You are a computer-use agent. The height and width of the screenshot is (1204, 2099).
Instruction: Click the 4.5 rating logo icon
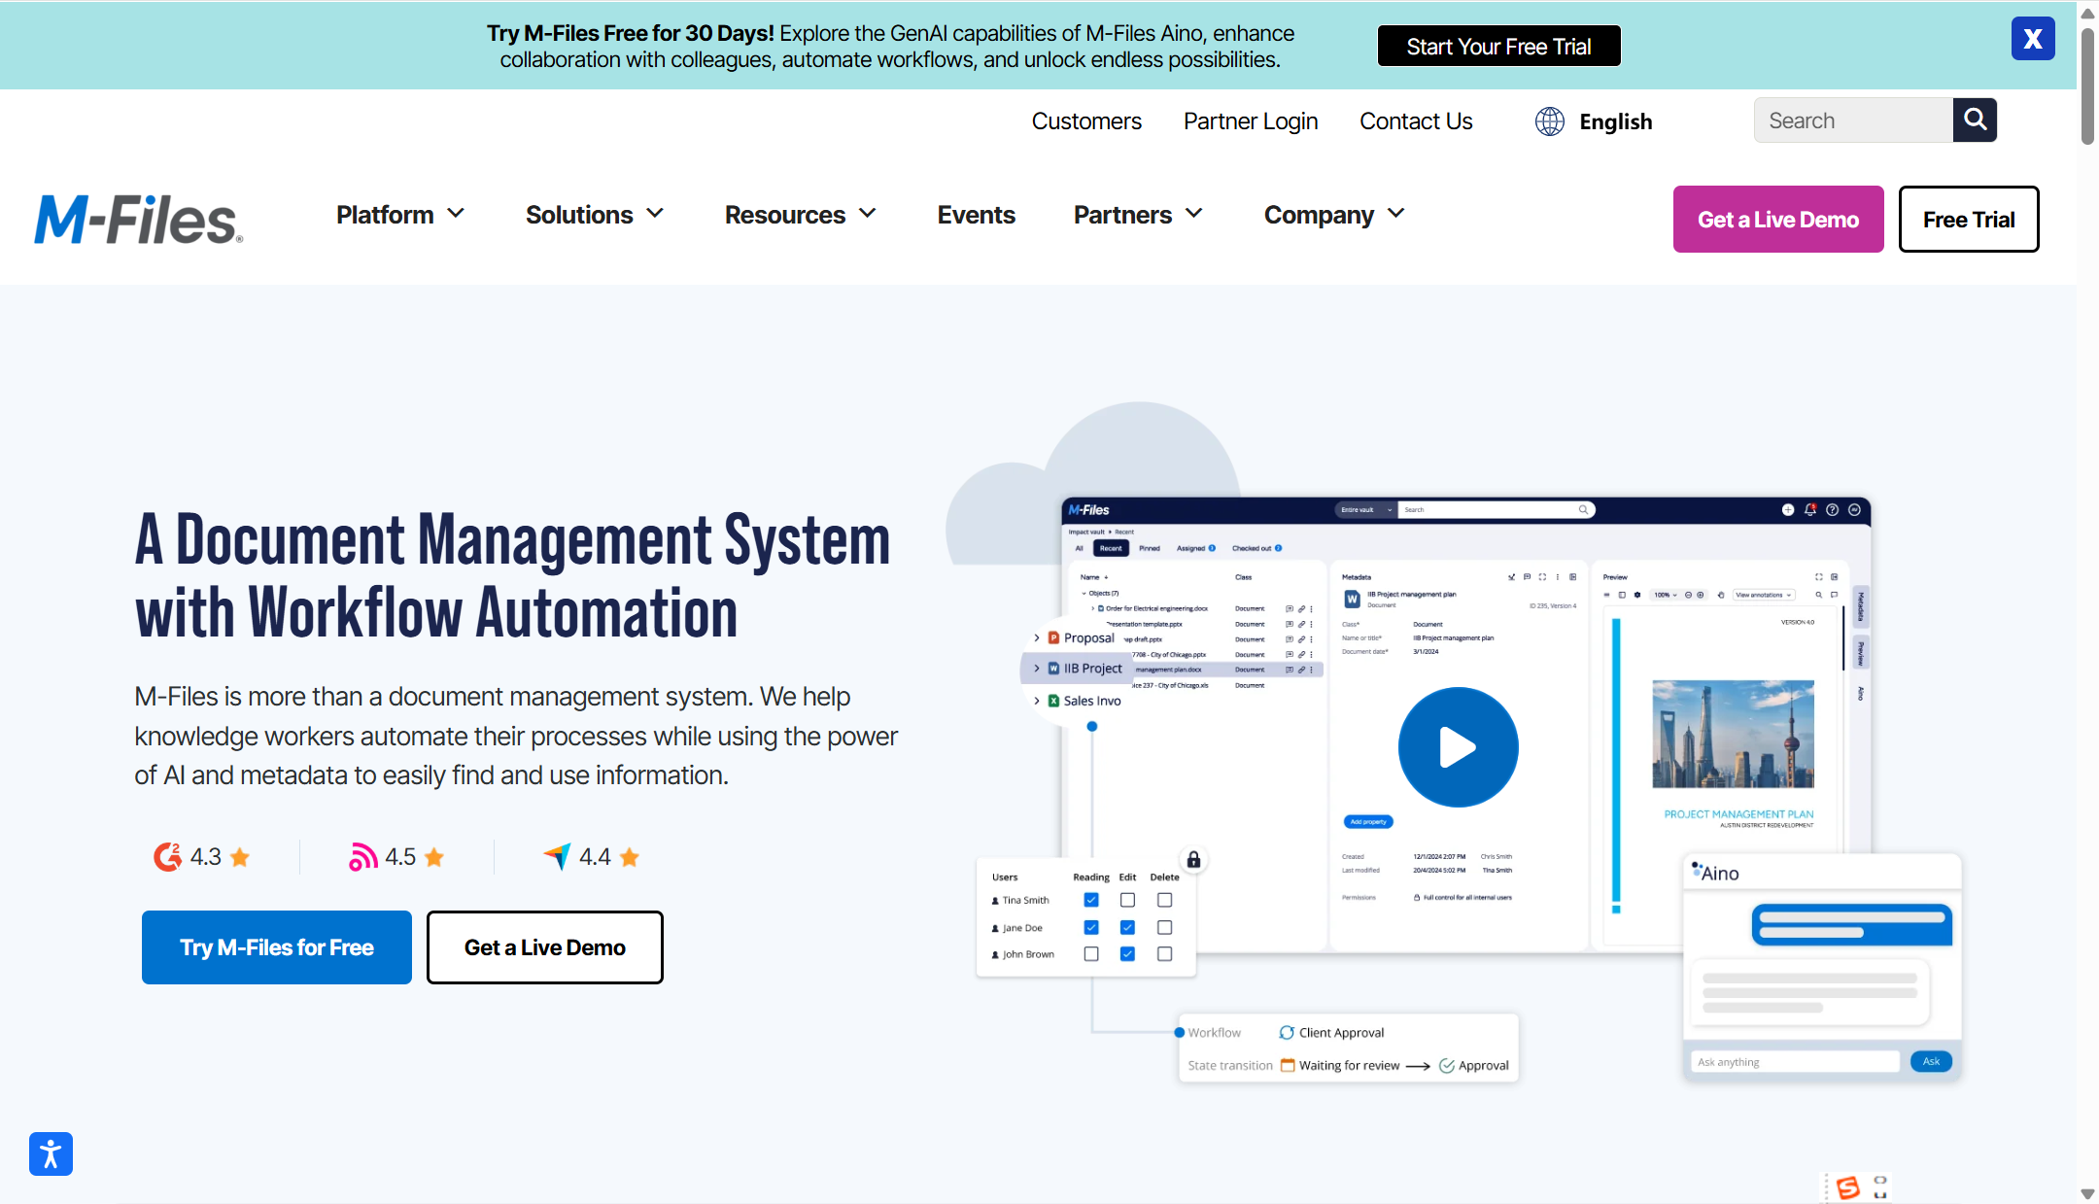362,856
